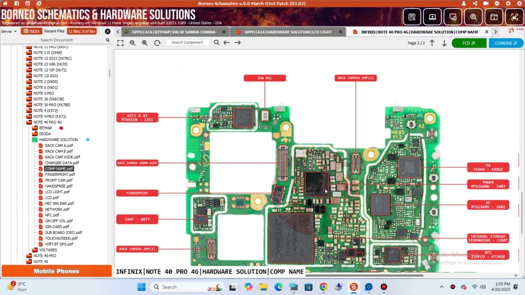Click the Windows Start button
Screen dimensions: 525x295
142,287
